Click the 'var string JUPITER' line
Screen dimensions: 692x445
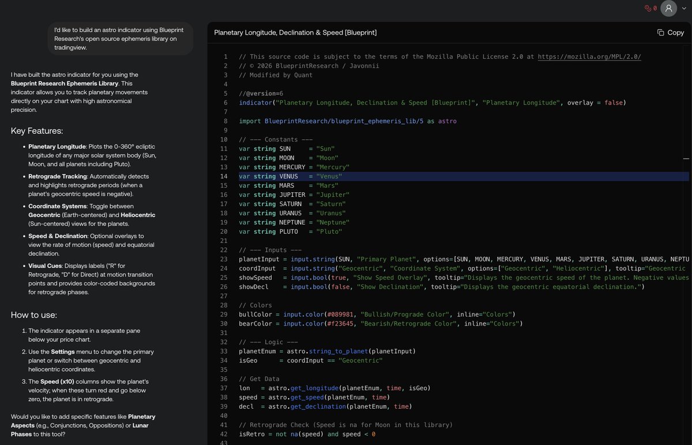(x=294, y=195)
